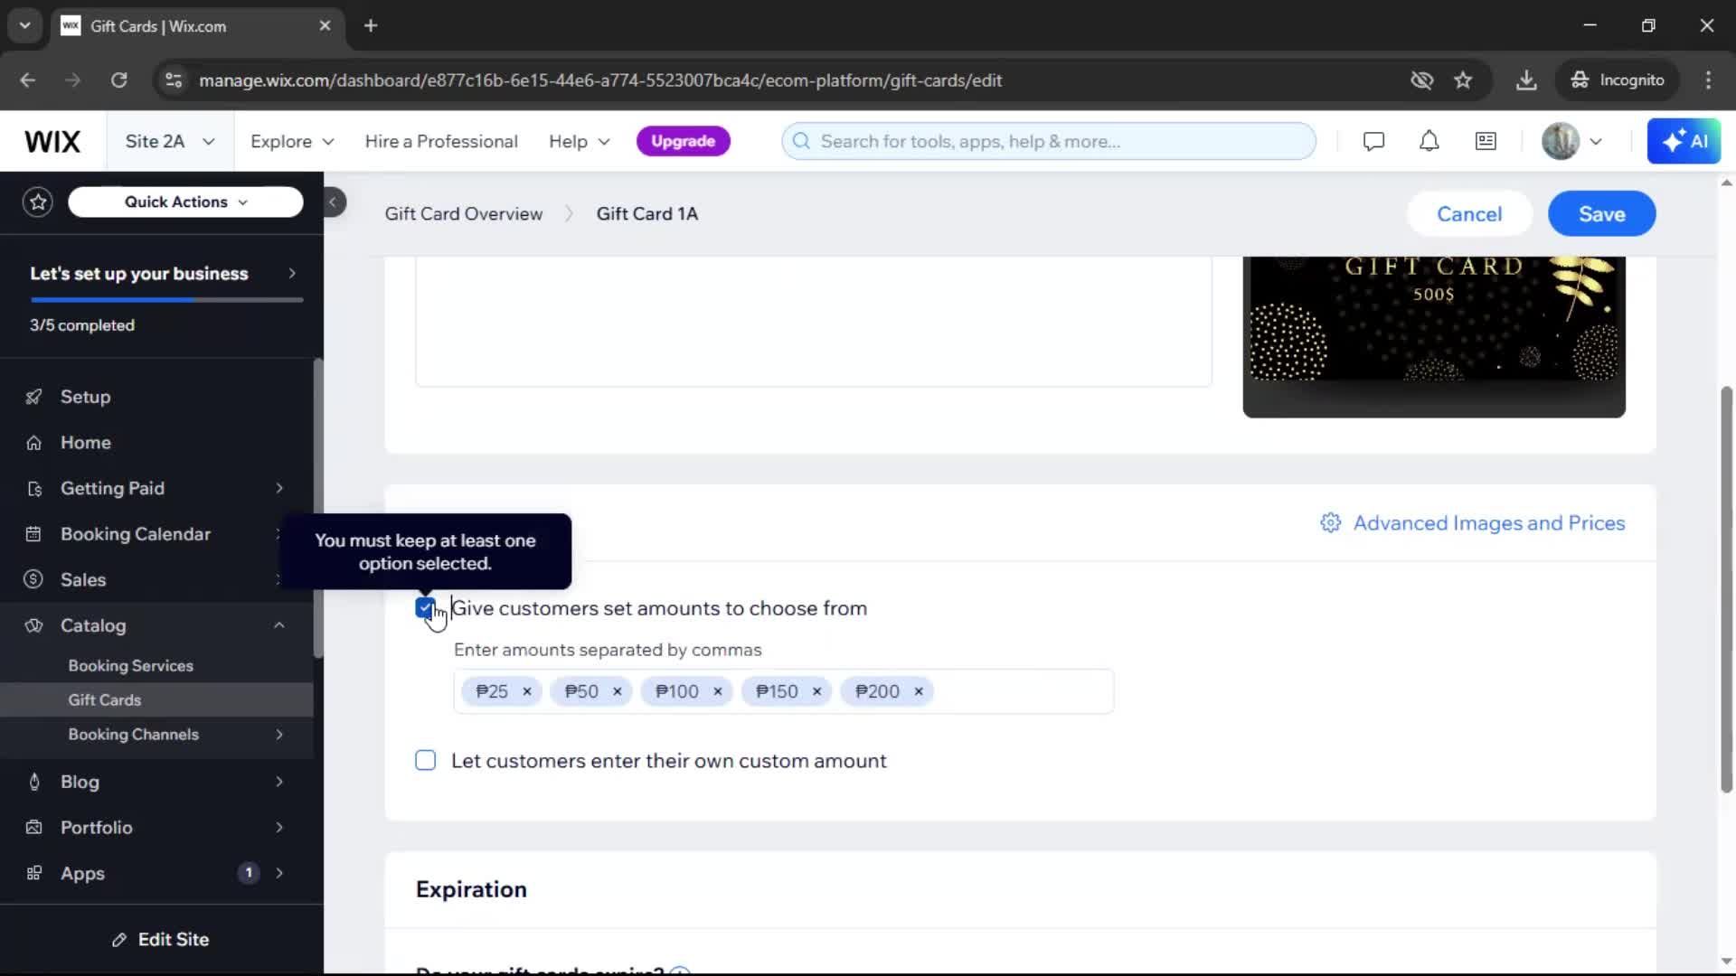Click the search tools input field

pyautogui.click(x=1049, y=142)
